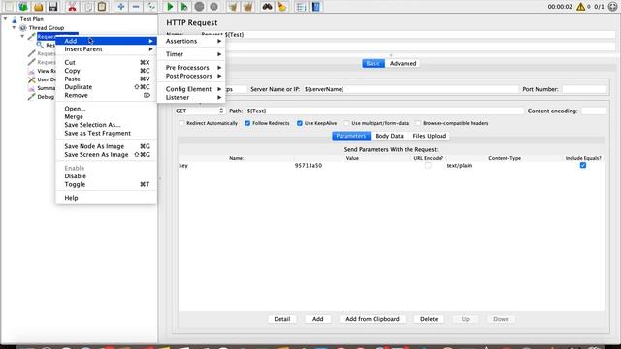This screenshot has height=349, width=621.
Task: Click the Test Plan flask icon
Action: click(x=15, y=19)
